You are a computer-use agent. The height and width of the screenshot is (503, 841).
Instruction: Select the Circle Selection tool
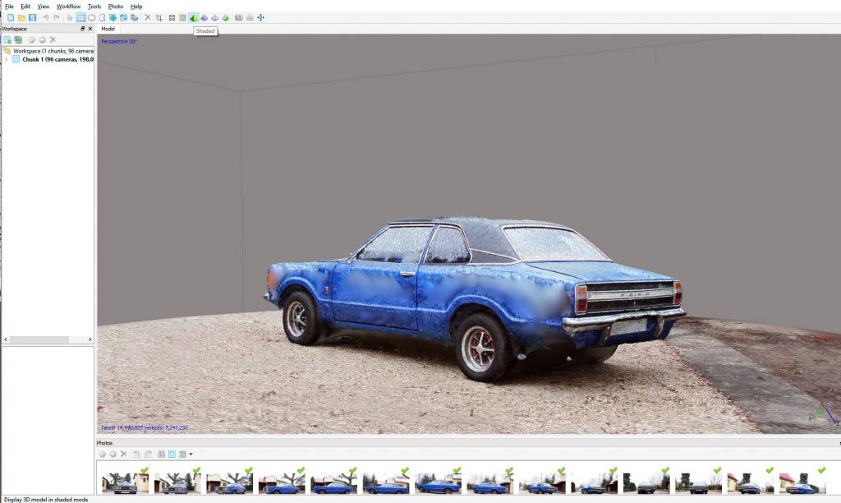coord(91,17)
